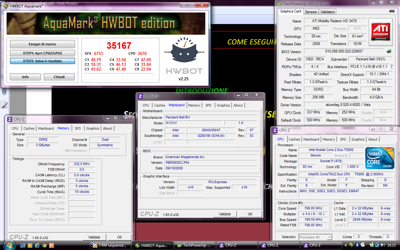
Task: Open the HWBOT Aquamark window title icon
Action: tap(6, 6)
